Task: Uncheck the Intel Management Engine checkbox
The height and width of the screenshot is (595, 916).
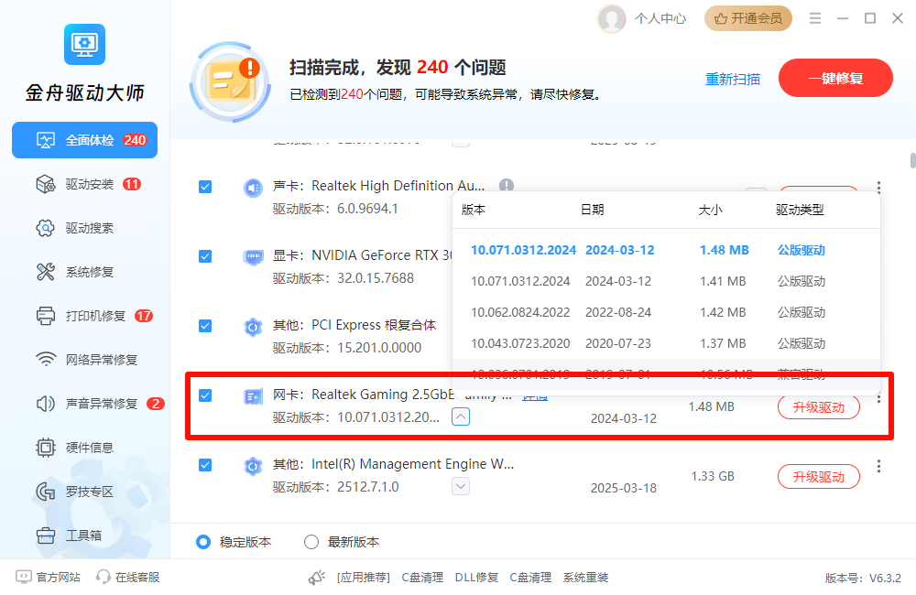Action: [x=205, y=465]
